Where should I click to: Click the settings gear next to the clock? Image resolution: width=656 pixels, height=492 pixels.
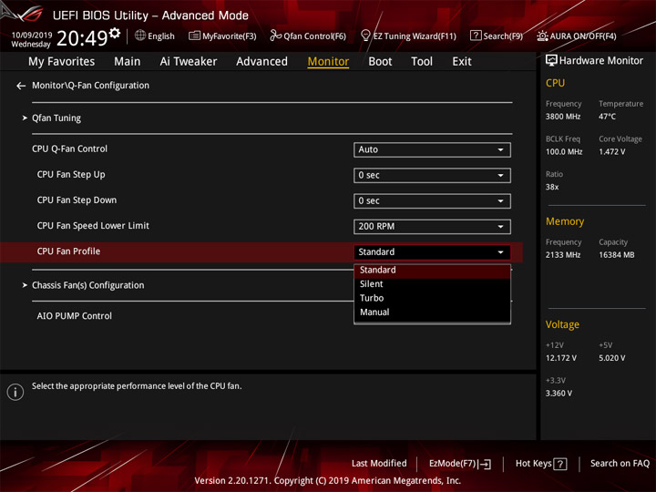click(115, 33)
